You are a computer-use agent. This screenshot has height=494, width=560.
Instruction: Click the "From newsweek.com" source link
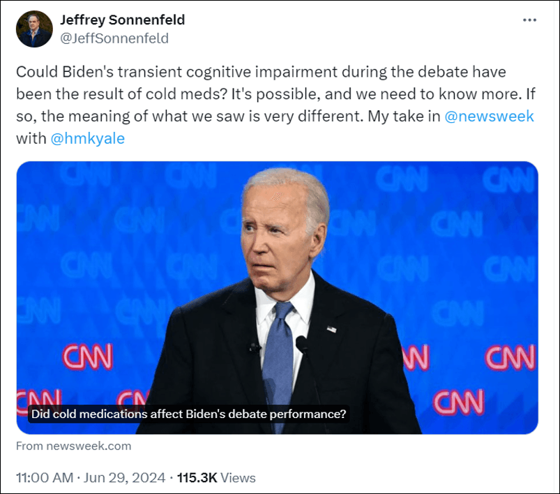tap(73, 446)
